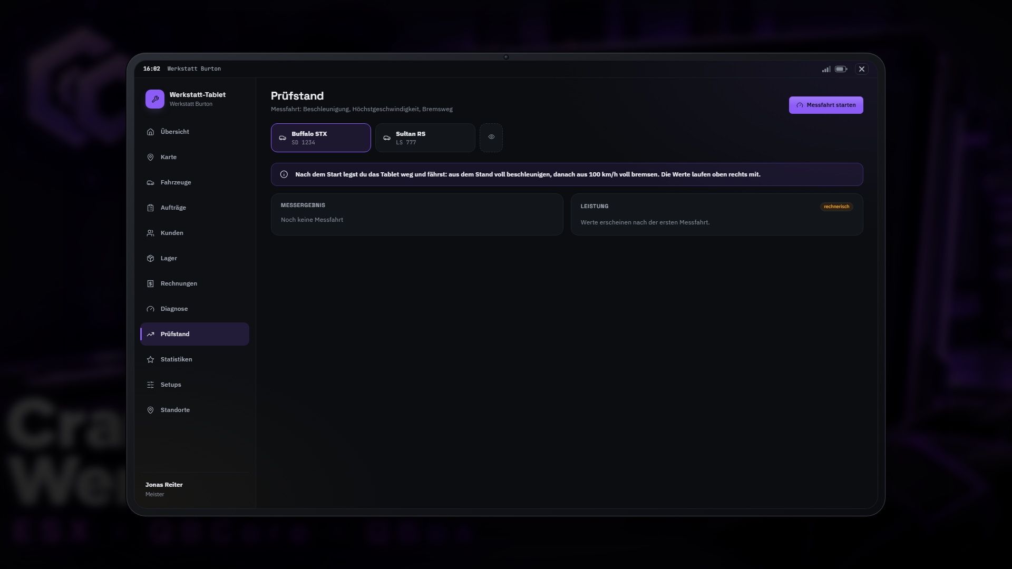The height and width of the screenshot is (569, 1012).
Task: Click the Leistung panel heading
Action: [595, 207]
